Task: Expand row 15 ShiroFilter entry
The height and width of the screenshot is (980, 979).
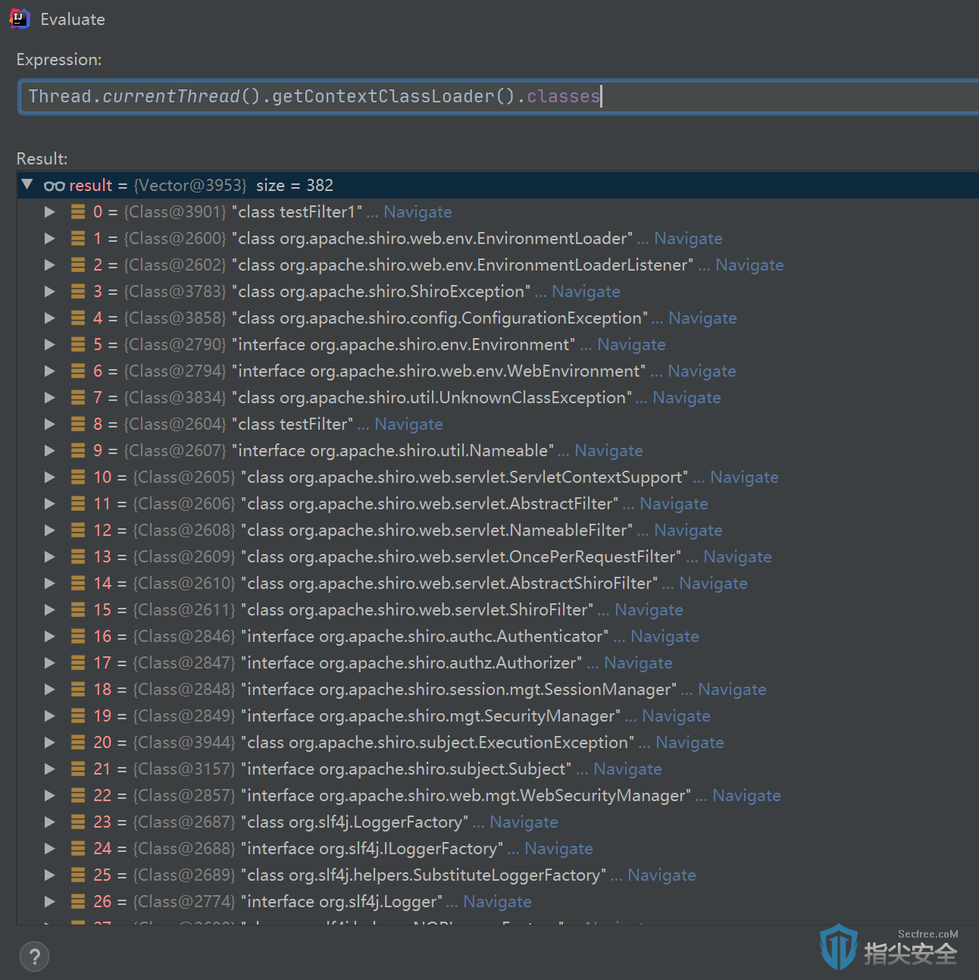Action: 50,610
